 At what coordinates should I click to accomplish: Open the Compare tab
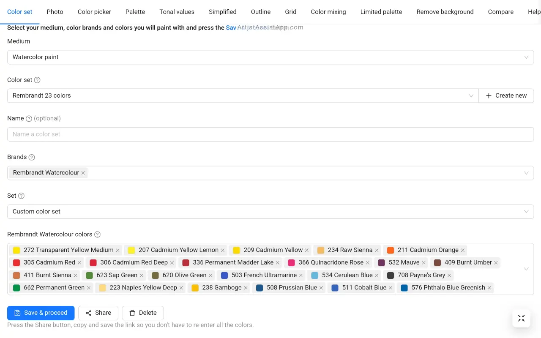(501, 12)
